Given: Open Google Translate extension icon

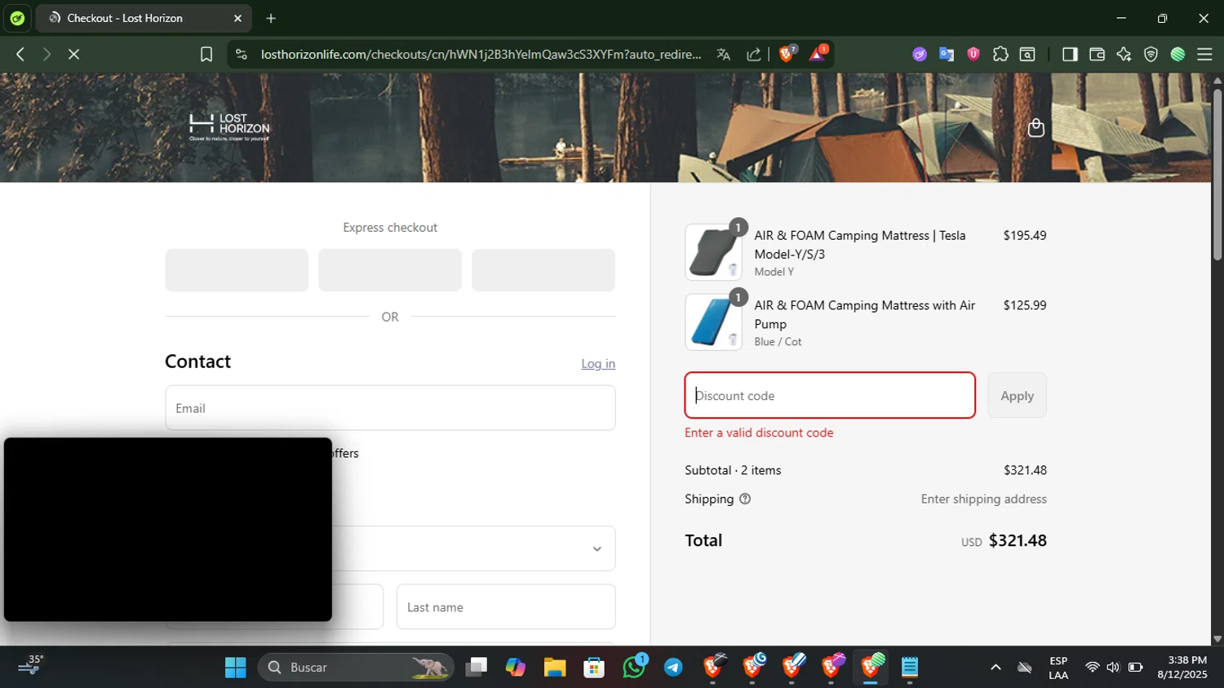Looking at the screenshot, I should coord(947,54).
